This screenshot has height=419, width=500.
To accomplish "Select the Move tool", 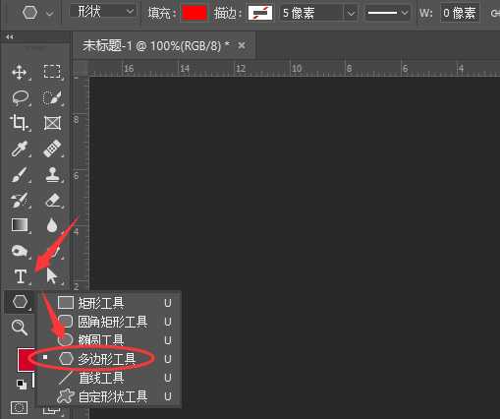I will pos(20,72).
